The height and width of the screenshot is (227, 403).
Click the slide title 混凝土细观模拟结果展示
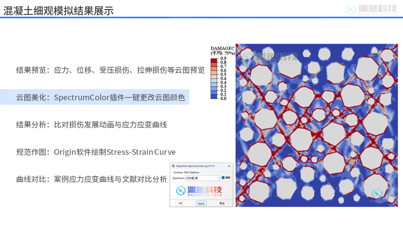pyautogui.click(x=58, y=11)
